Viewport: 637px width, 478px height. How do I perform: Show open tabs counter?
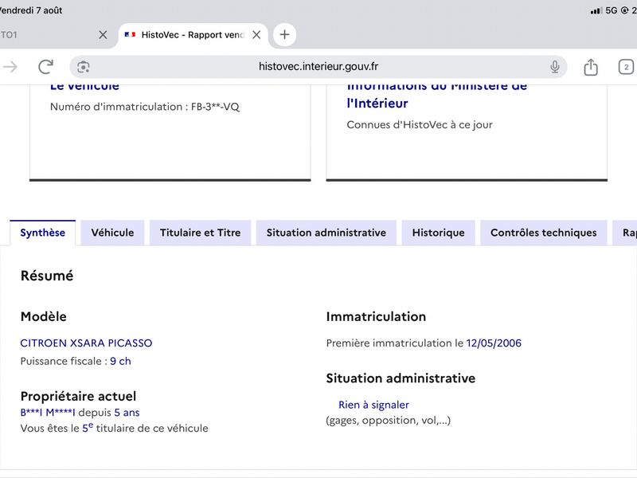626,67
